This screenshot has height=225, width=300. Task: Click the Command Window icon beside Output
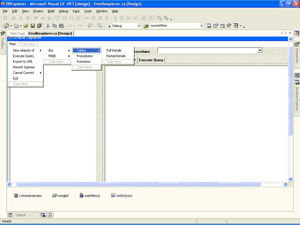(x=43, y=215)
